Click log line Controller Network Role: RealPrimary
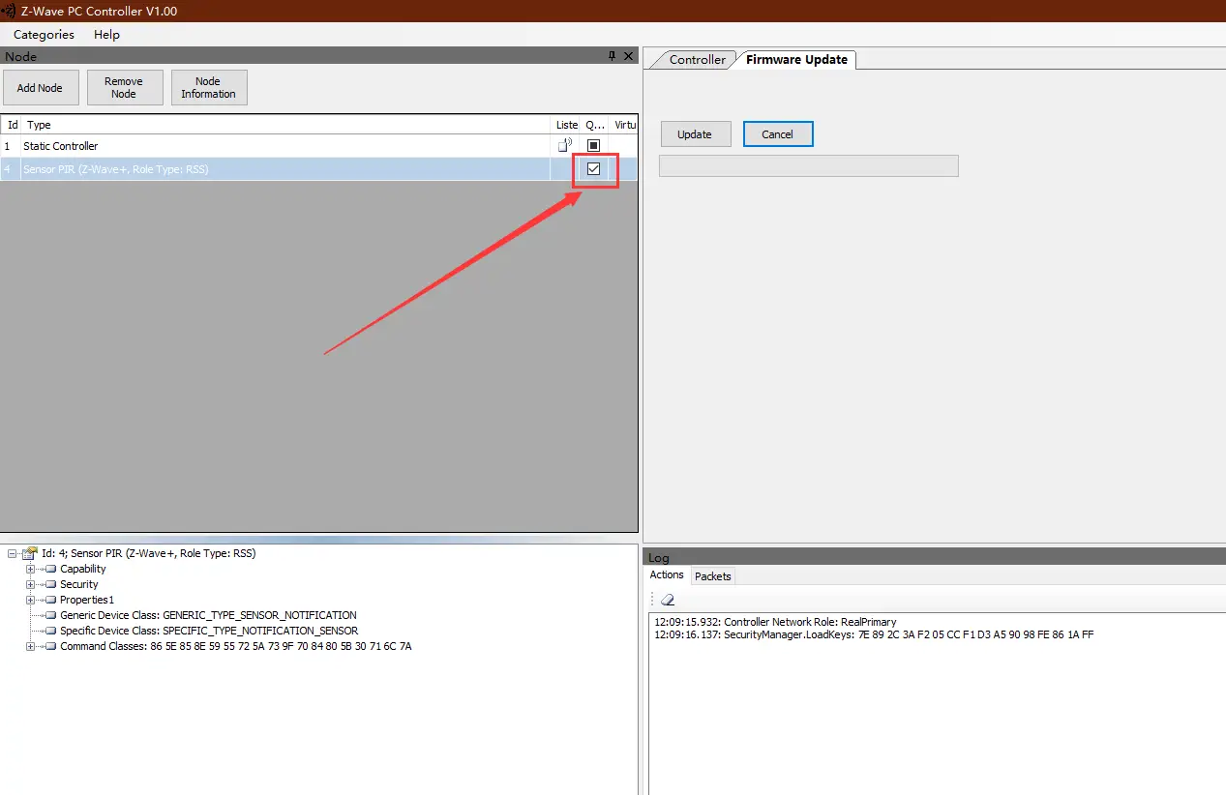Viewport: 1226px width, 795px height. pyautogui.click(x=775, y=622)
